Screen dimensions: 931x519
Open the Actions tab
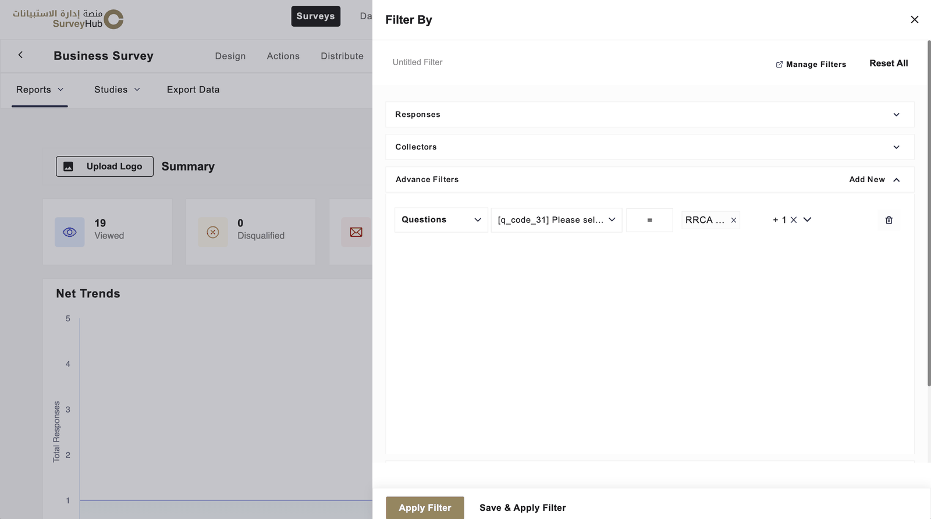pos(283,56)
